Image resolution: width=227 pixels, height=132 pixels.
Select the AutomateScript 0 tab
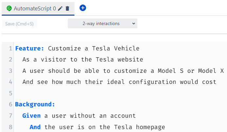tap(38, 8)
